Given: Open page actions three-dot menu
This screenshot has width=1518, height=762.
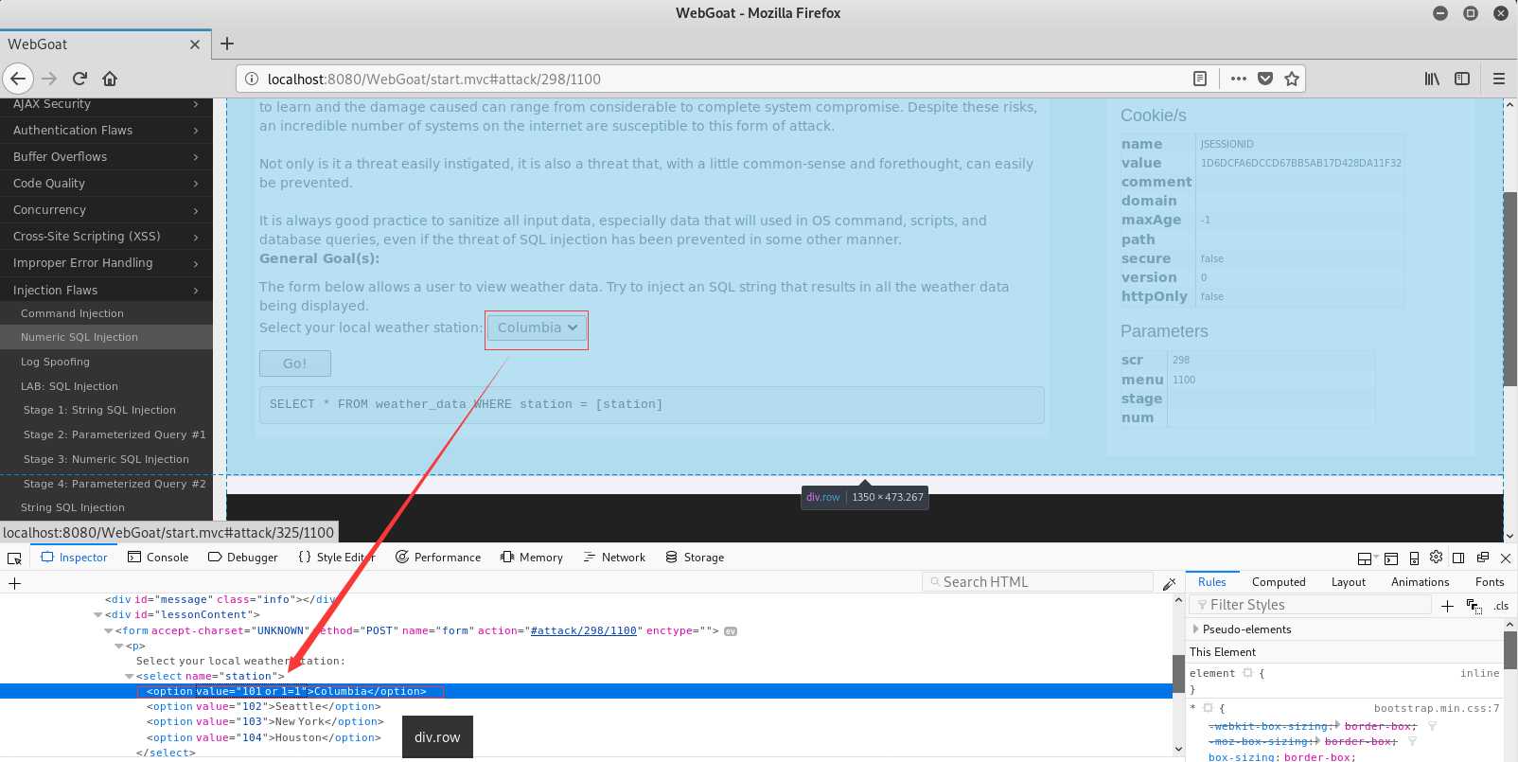Looking at the screenshot, I should point(1239,79).
